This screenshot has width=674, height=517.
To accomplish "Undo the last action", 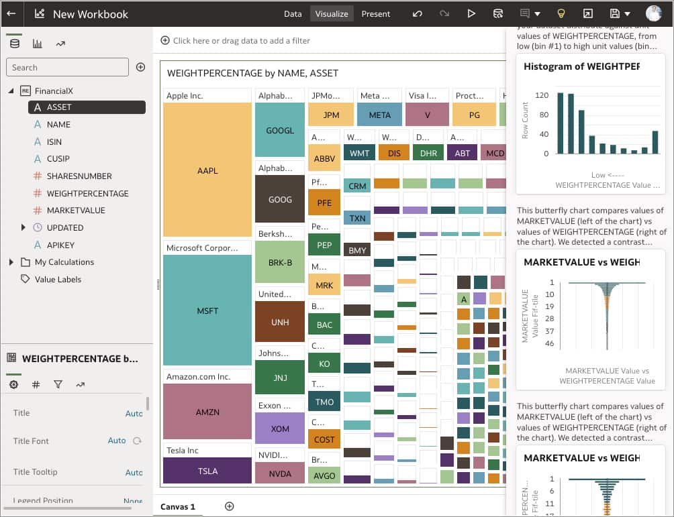I will (x=417, y=13).
